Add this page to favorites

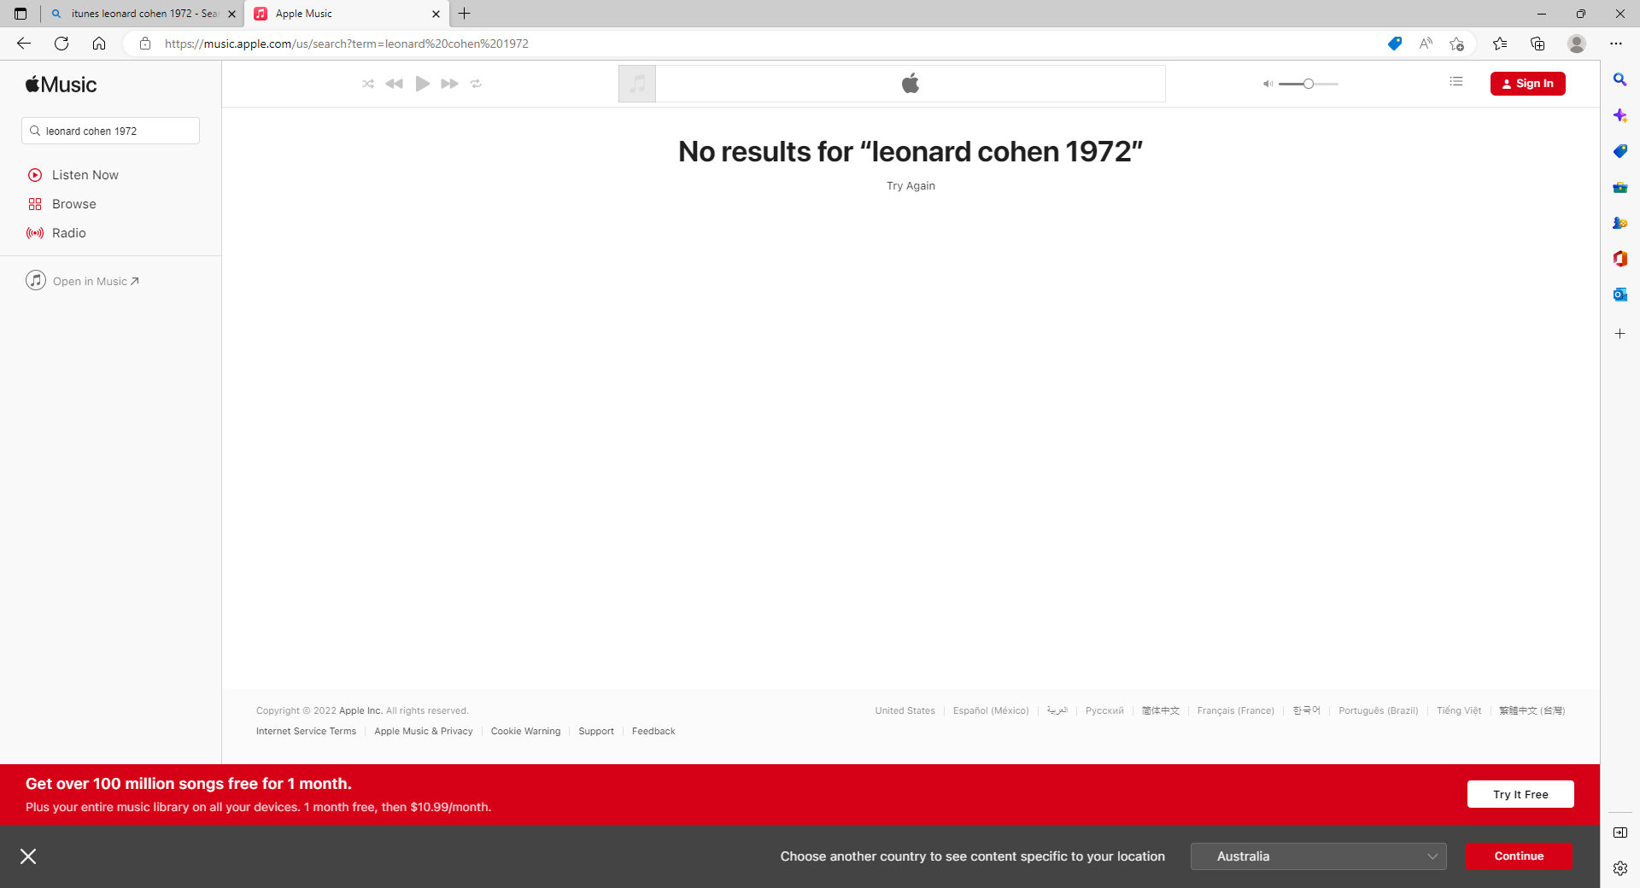tap(1457, 44)
